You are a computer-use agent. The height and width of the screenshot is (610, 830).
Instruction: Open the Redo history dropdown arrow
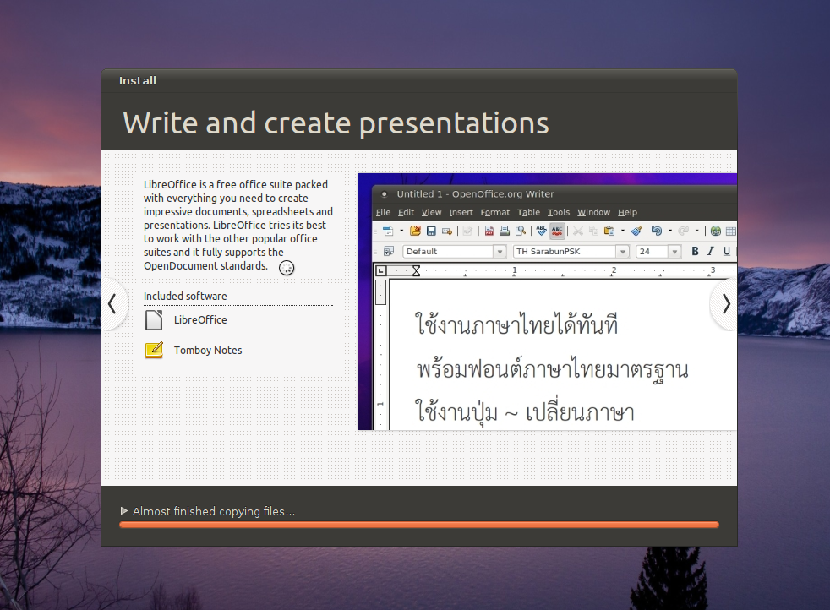coord(696,231)
